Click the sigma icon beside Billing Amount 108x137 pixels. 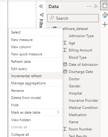pyautogui.click(x=65, y=50)
